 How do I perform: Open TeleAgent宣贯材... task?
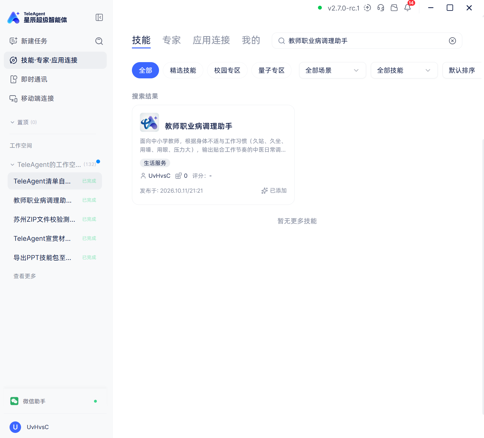click(55, 238)
